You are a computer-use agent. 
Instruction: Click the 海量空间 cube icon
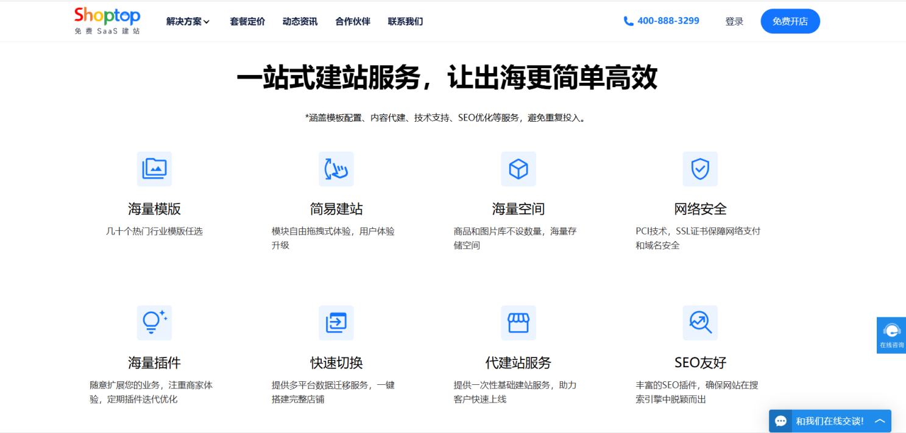pyautogui.click(x=518, y=169)
